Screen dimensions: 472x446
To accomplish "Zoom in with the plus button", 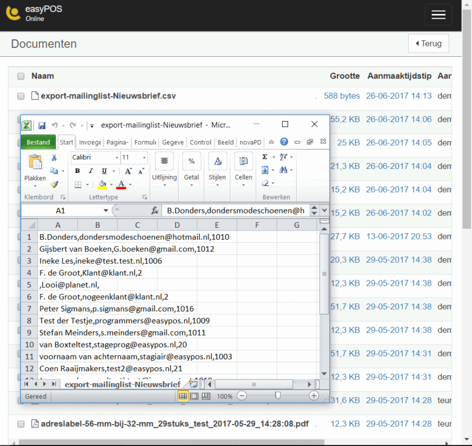I will (x=314, y=396).
